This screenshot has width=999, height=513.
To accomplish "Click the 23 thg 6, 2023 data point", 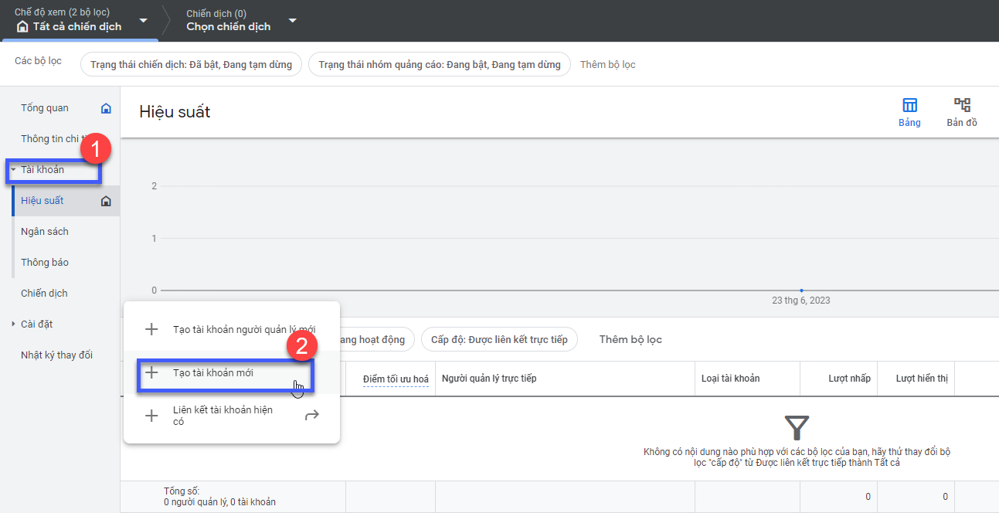I will (801, 290).
